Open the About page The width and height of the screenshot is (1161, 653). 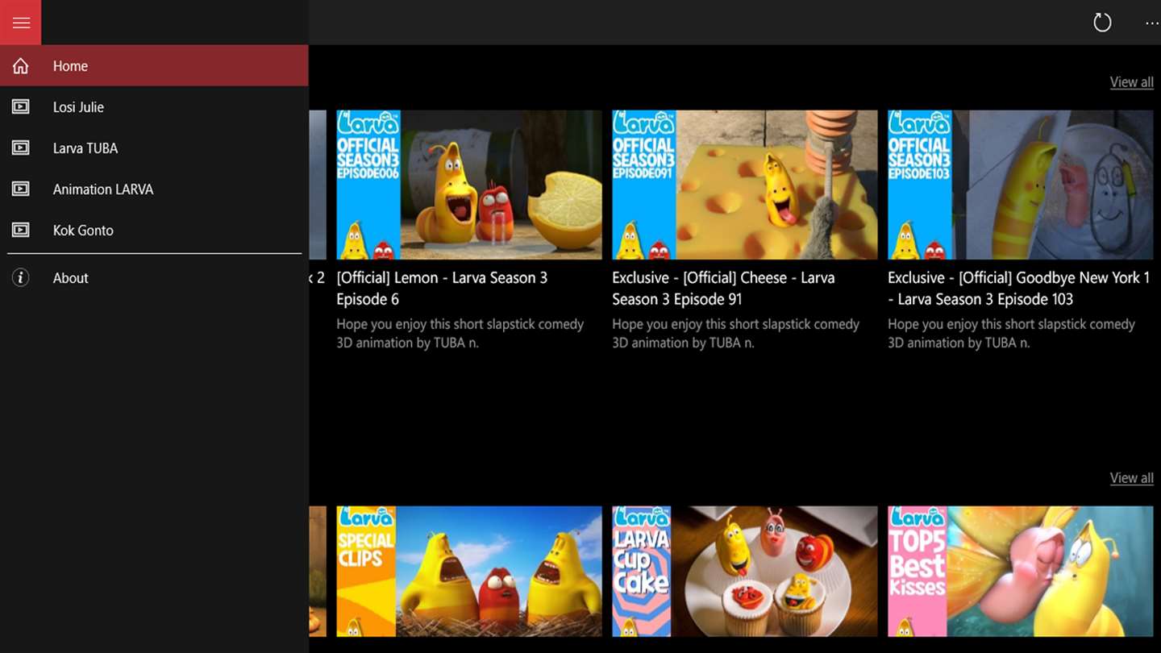154,278
